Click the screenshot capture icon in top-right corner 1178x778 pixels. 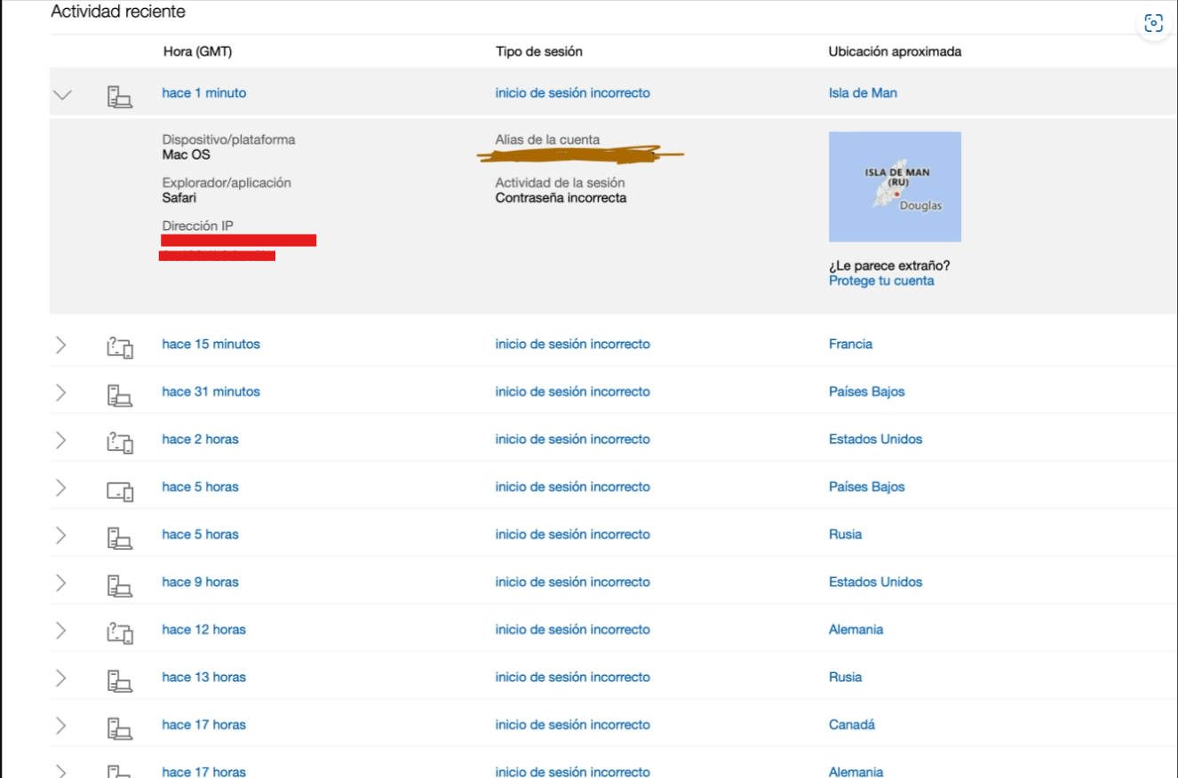[x=1153, y=24]
